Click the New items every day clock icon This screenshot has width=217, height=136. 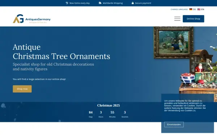(x=67, y=3)
